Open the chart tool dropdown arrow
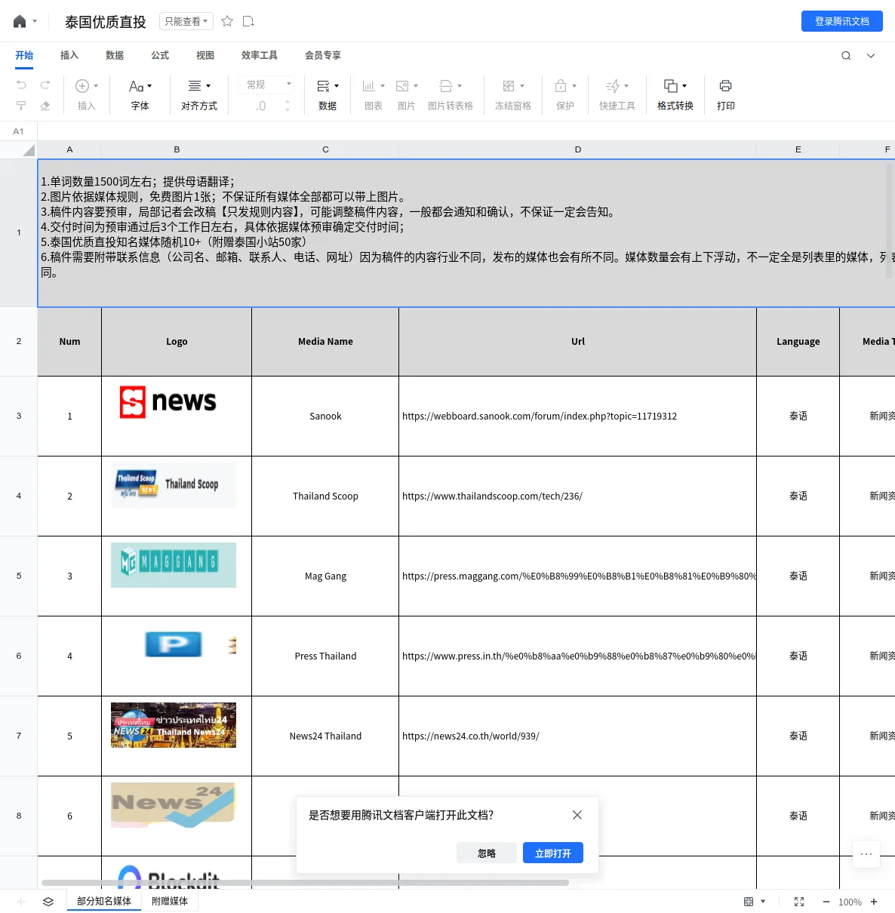Viewport: 895px width, 913px height. [383, 86]
